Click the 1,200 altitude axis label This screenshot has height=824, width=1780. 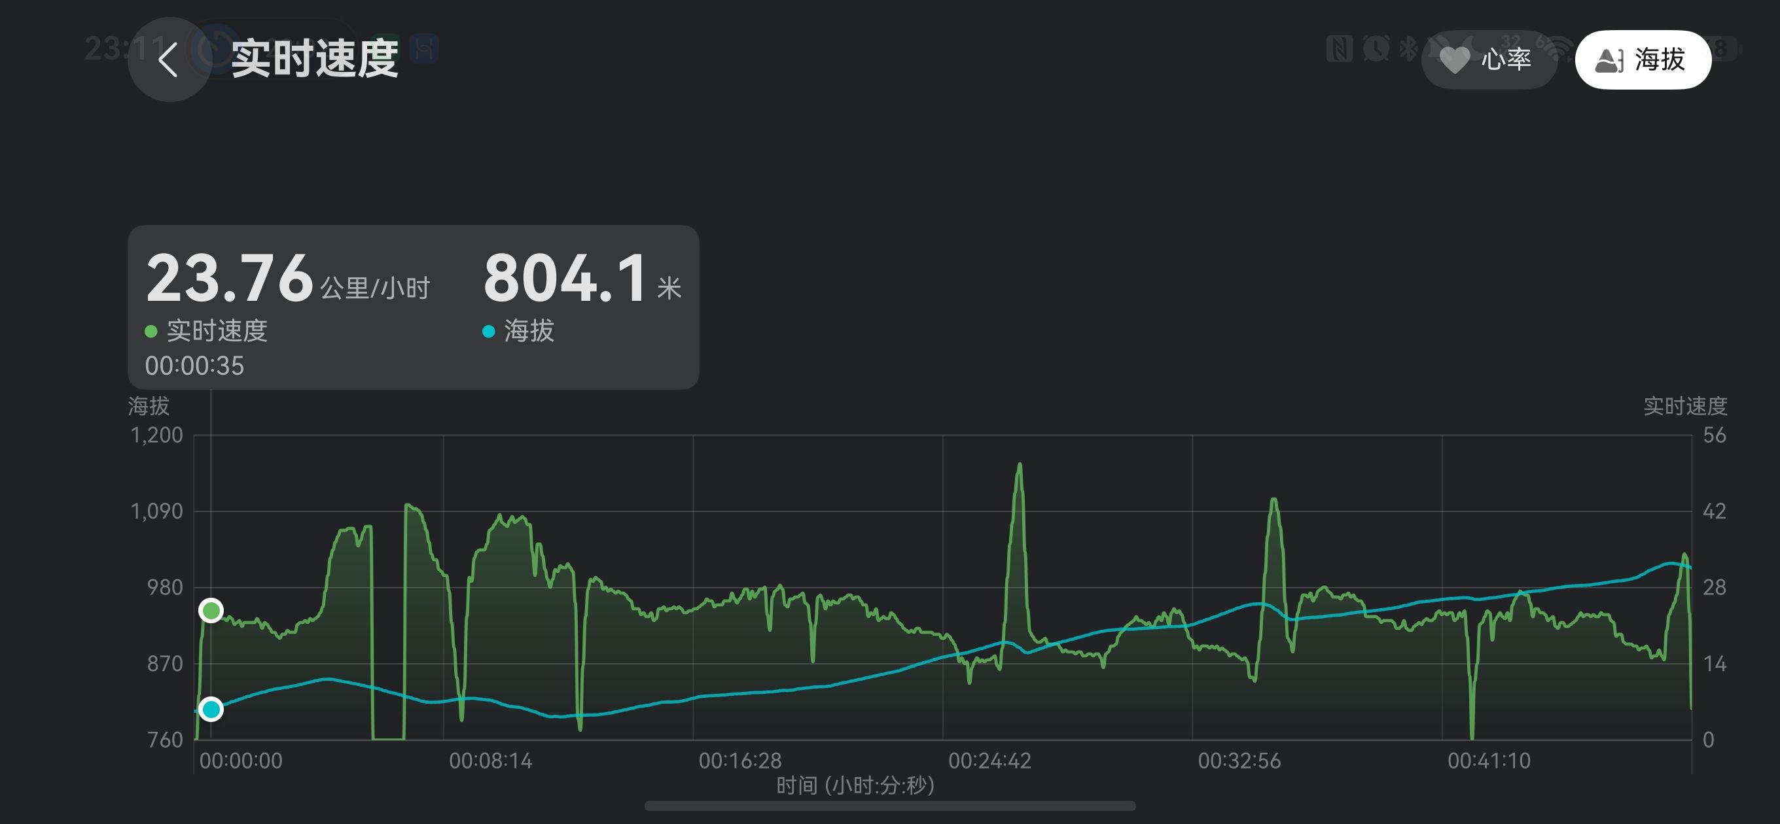click(157, 435)
